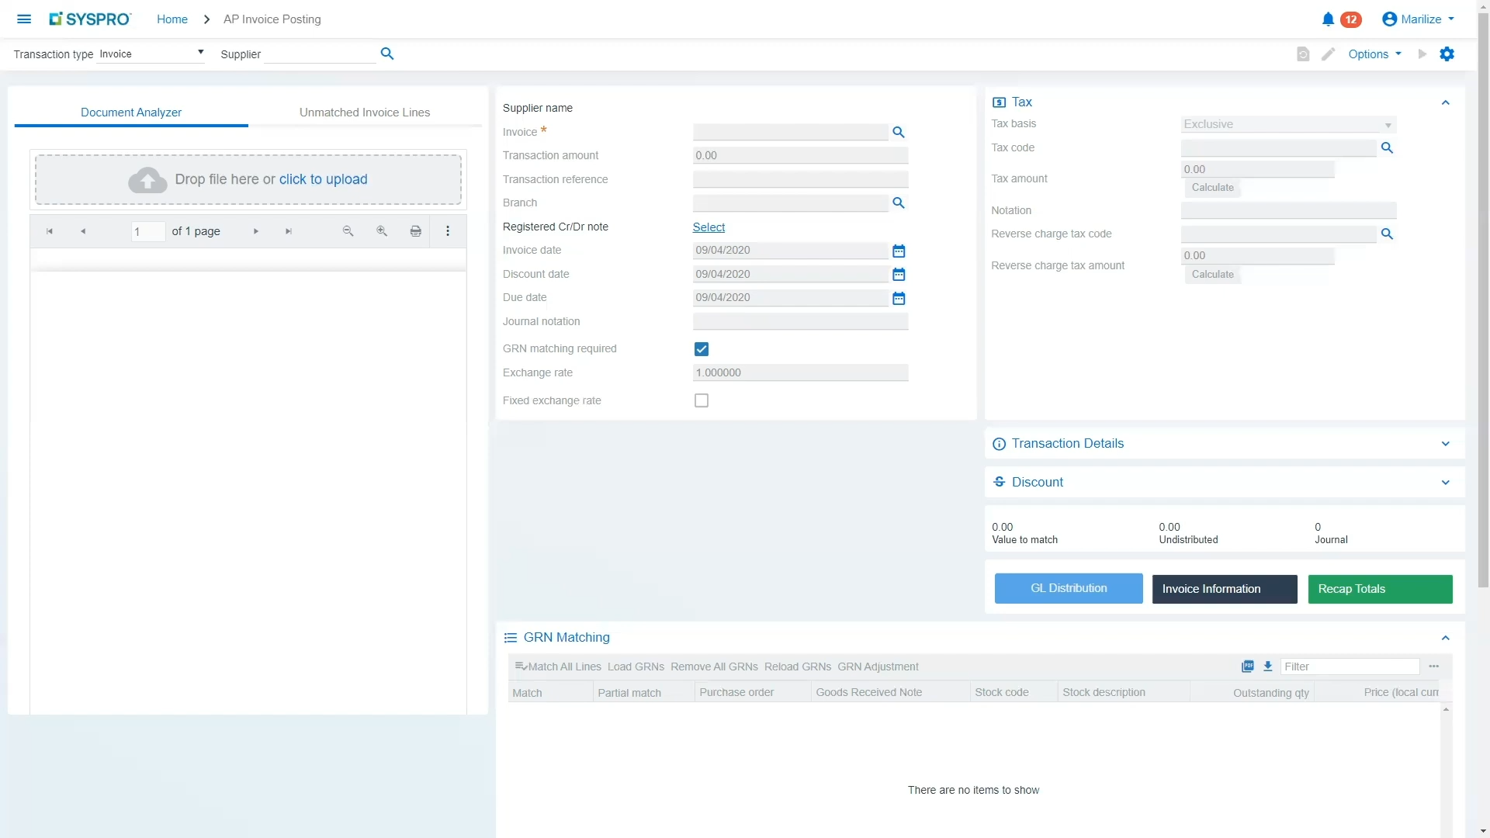Image resolution: width=1490 pixels, height=838 pixels.
Task: Click Select next to Registered Cr/Dr note
Action: (709, 227)
